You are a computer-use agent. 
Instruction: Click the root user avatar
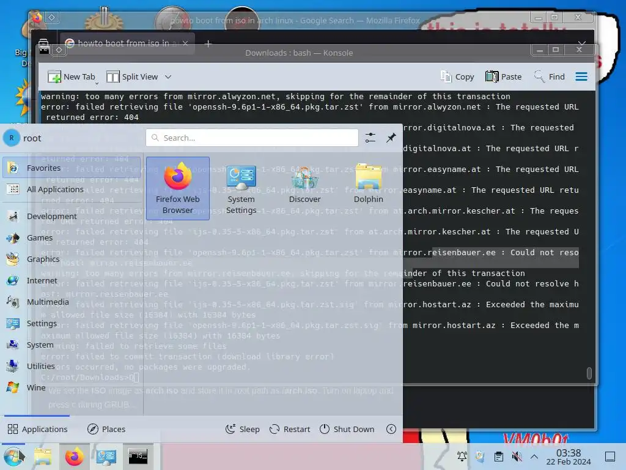pos(12,138)
